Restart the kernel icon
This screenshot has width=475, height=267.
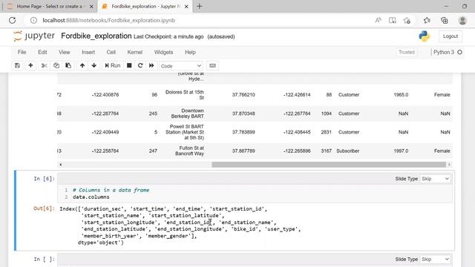140,65
